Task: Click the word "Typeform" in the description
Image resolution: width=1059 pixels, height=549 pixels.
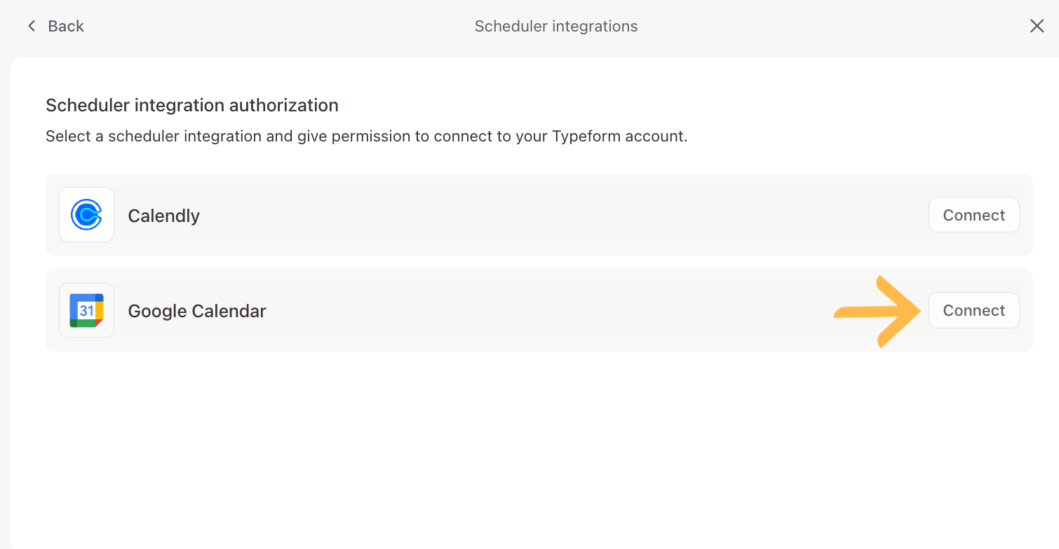Action: [584, 136]
